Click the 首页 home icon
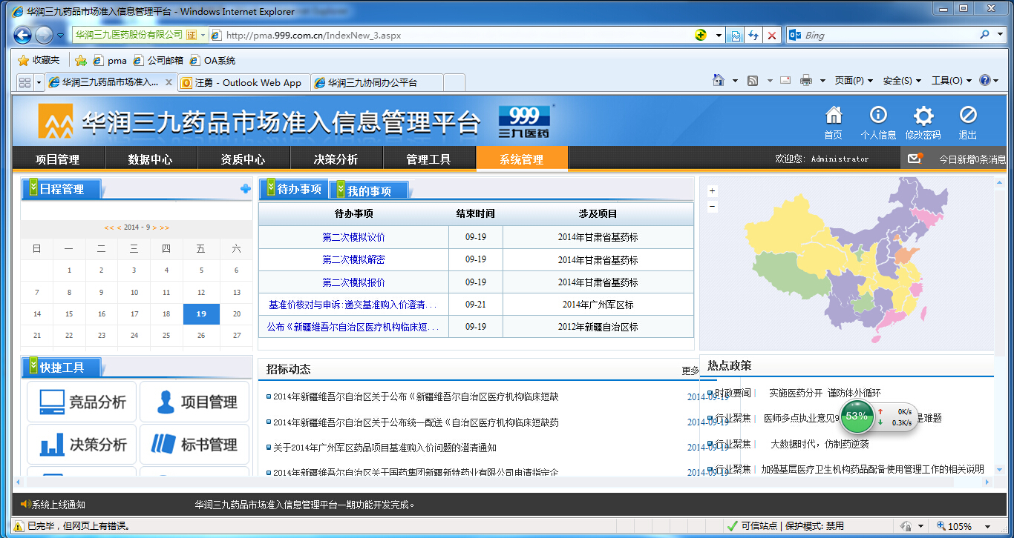The height and width of the screenshot is (538, 1014). coord(834,116)
